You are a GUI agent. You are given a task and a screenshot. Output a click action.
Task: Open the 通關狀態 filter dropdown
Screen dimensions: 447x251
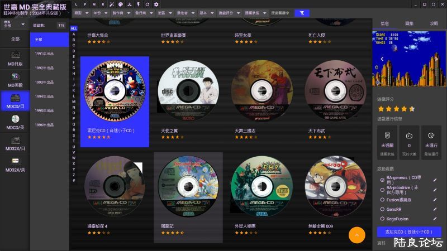click(255, 13)
